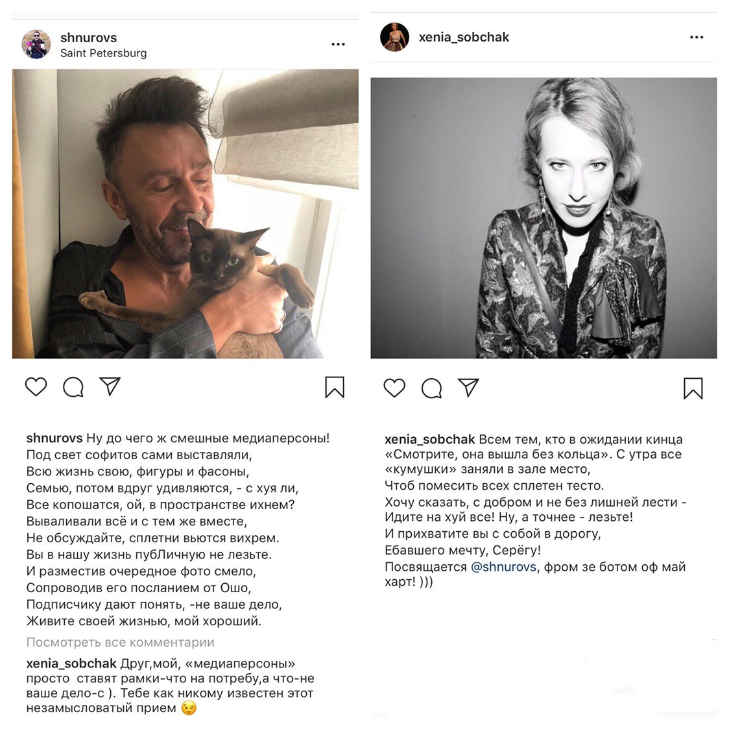Open the Saint Petersburg location tag
The height and width of the screenshot is (729, 729).
(x=103, y=53)
